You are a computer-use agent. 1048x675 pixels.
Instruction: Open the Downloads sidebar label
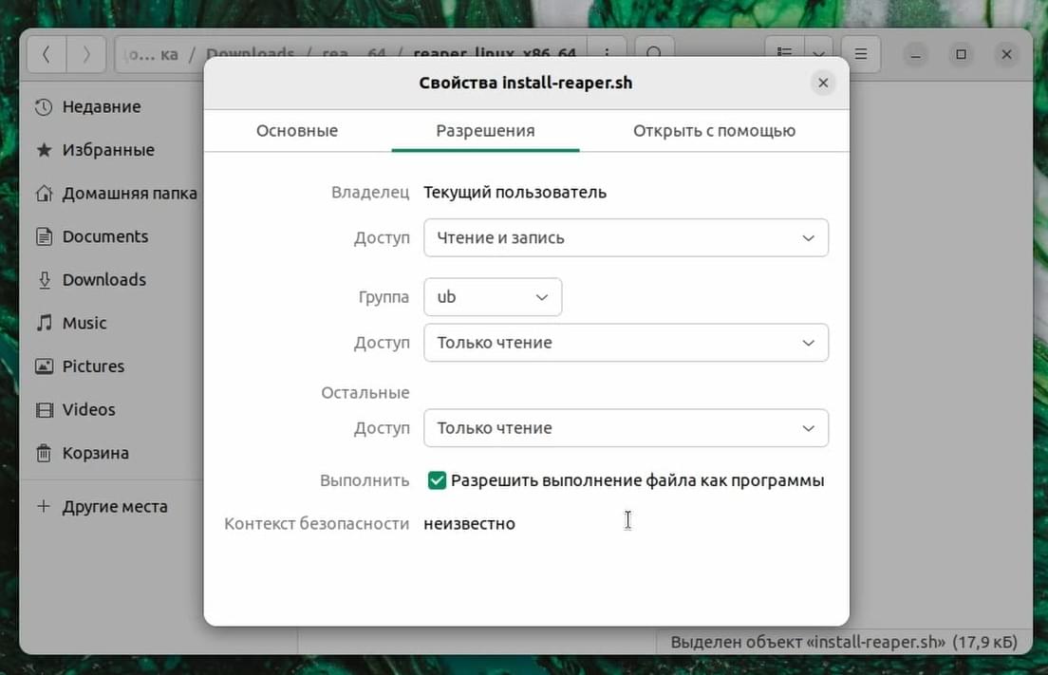104,280
